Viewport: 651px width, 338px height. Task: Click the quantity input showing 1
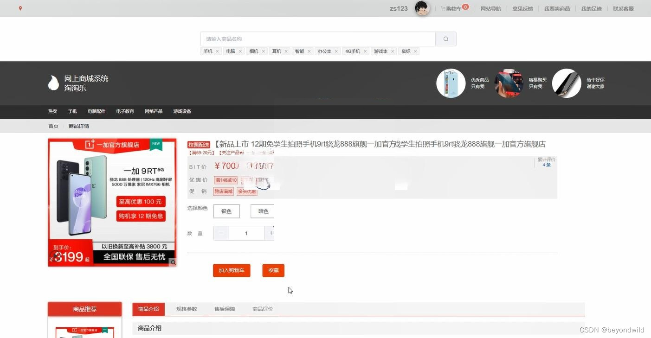point(246,233)
